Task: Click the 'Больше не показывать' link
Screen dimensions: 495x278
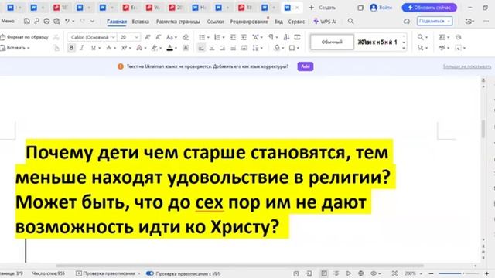Action: pos(467,66)
